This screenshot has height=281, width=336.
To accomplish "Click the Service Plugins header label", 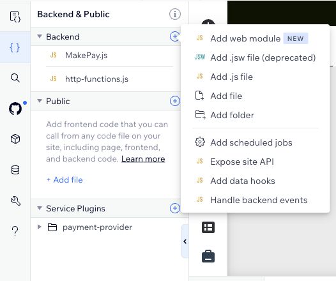I will tap(75, 208).
